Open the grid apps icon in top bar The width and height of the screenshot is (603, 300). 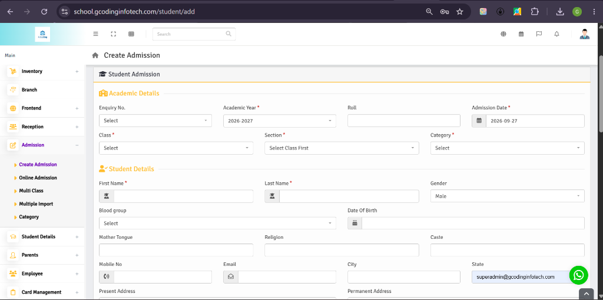131,34
